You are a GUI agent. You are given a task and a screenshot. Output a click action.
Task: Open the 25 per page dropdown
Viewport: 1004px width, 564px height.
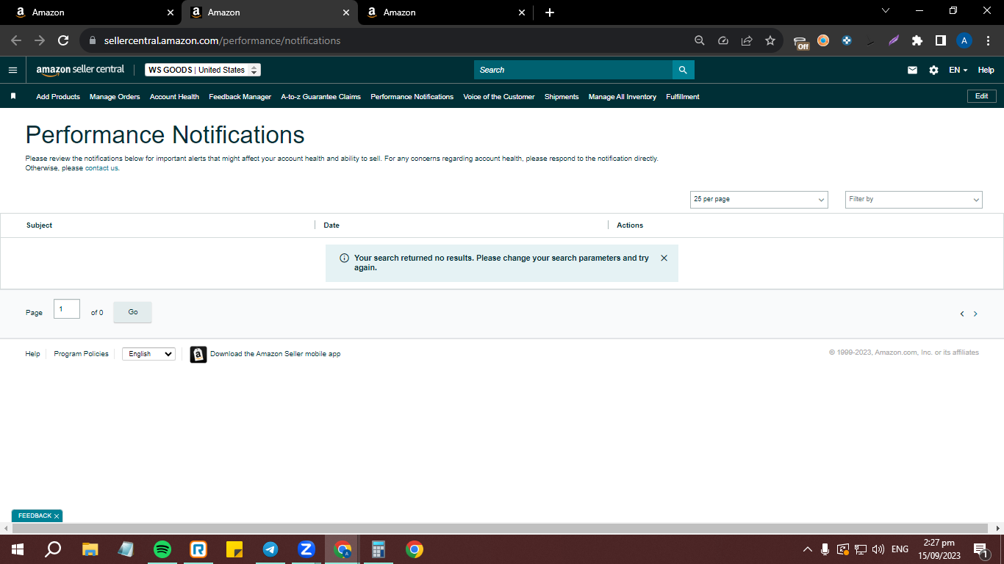759,199
